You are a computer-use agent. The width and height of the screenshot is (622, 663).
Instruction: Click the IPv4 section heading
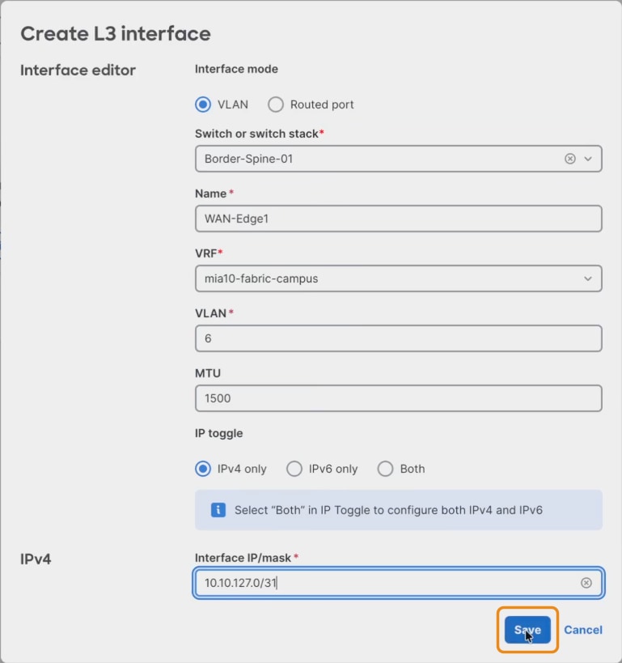pos(36,559)
